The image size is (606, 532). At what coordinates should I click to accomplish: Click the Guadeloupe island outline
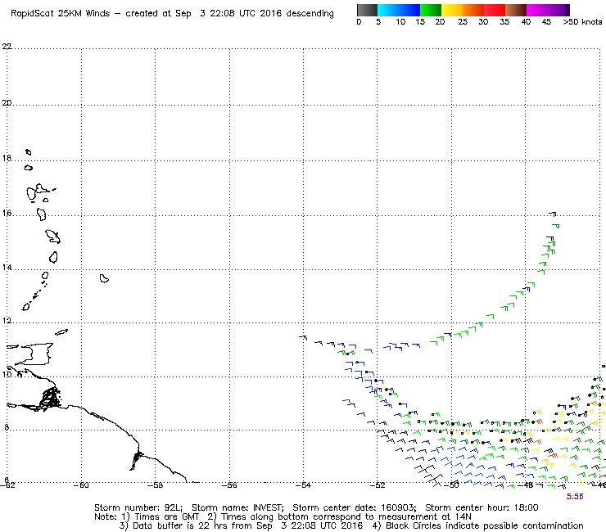(x=38, y=192)
